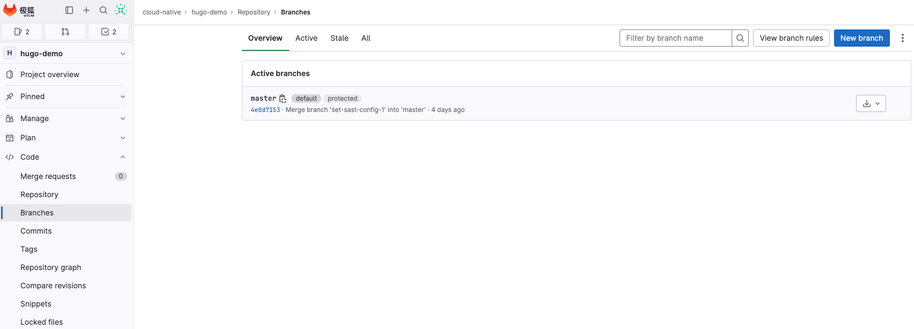This screenshot has width=914, height=329.
Task: Go to hugo-demo breadcrumb
Action: coord(209,12)
